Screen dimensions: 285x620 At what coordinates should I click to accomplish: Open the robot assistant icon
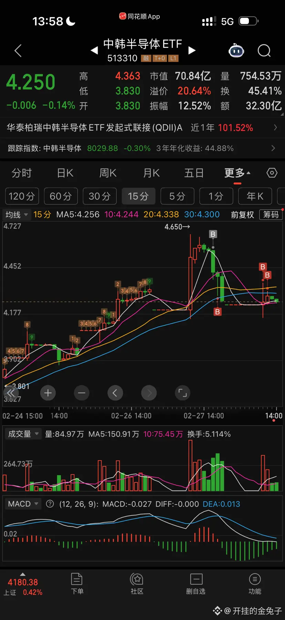(x=236, y=51)
